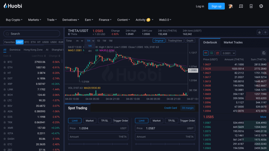Screen dimensions: 269x151
Task: Click the Log in link
Action: [x=200, y=6]
